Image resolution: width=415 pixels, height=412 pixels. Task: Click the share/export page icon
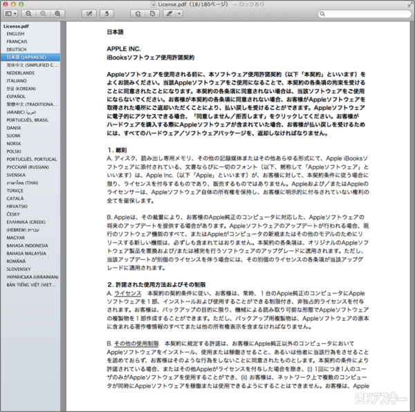[138, 14]
